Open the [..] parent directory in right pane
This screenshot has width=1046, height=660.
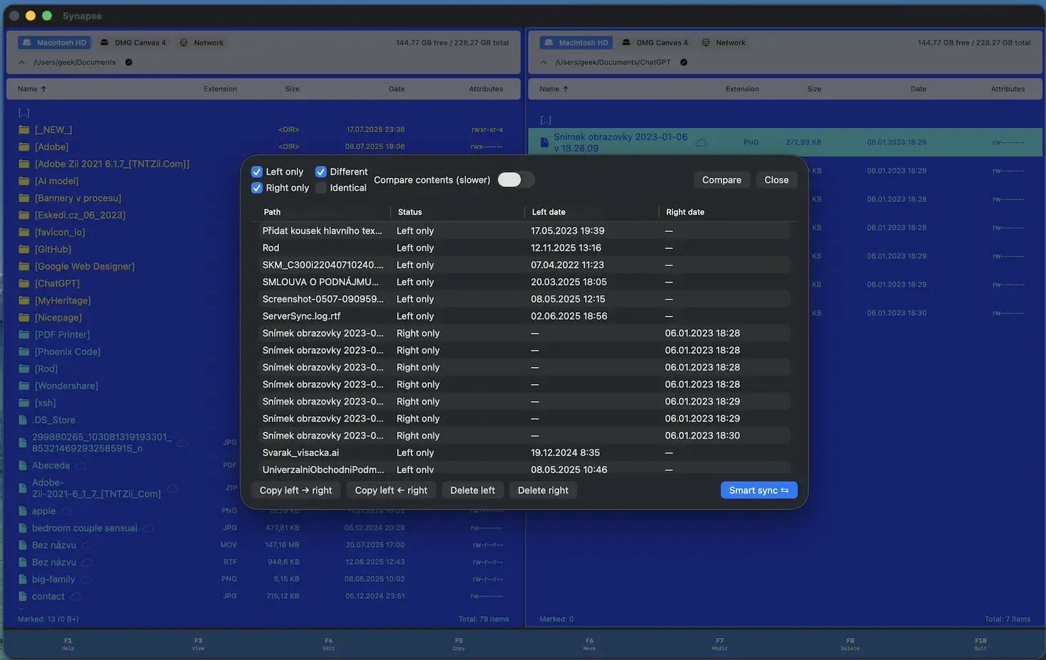click(x=546, y=119)
